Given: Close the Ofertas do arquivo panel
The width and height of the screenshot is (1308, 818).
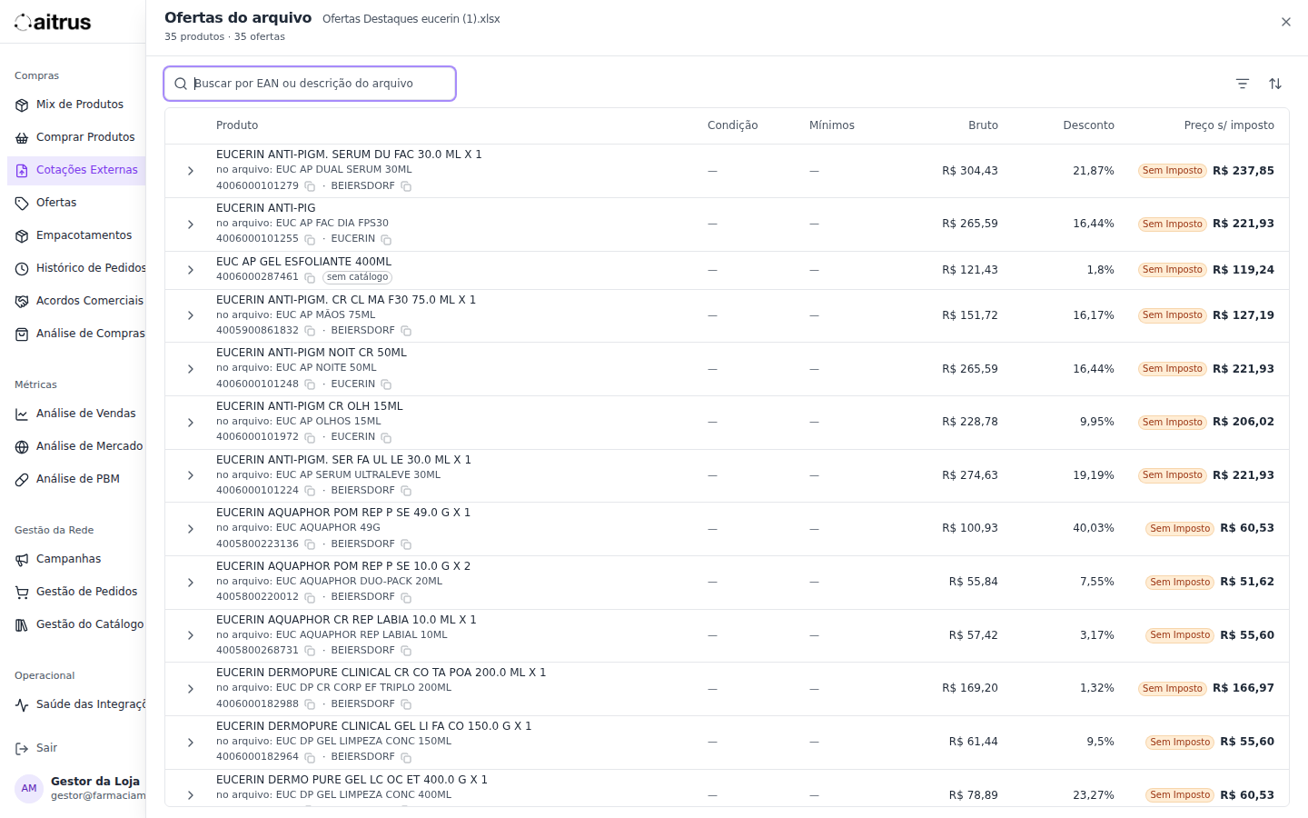Looking at the screenshot, I should click(1286, 22).
